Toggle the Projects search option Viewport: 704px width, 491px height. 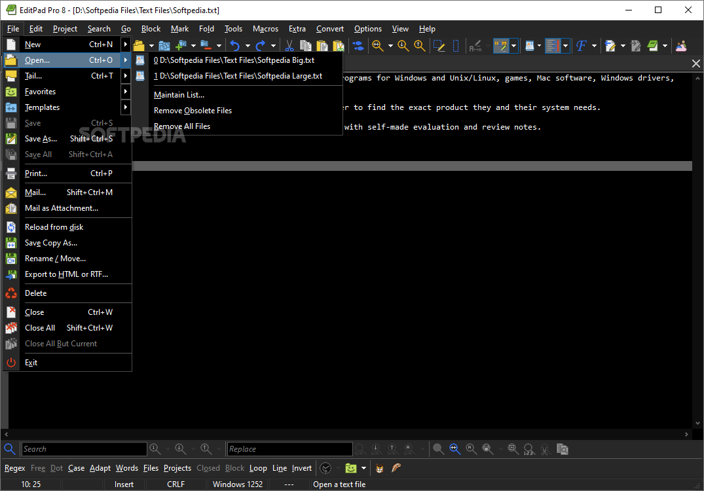[x=177, y=468]
